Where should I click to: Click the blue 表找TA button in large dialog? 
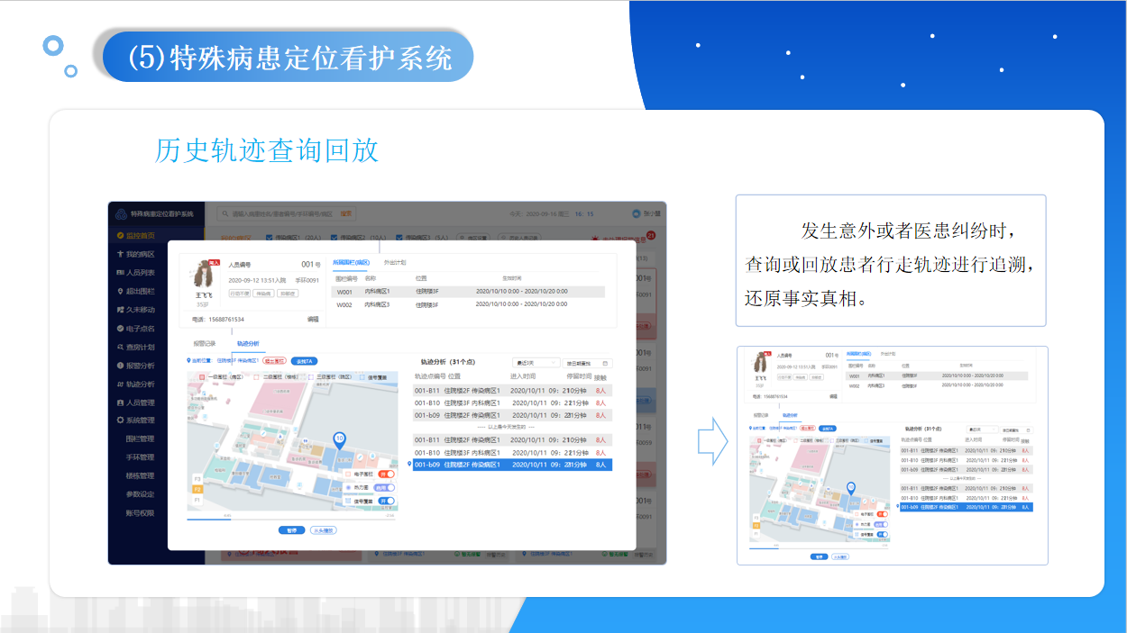[x=305, y=360]
